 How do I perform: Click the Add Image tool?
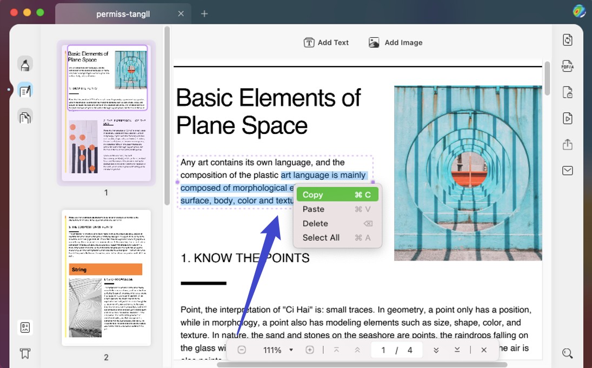coord(395,42)
